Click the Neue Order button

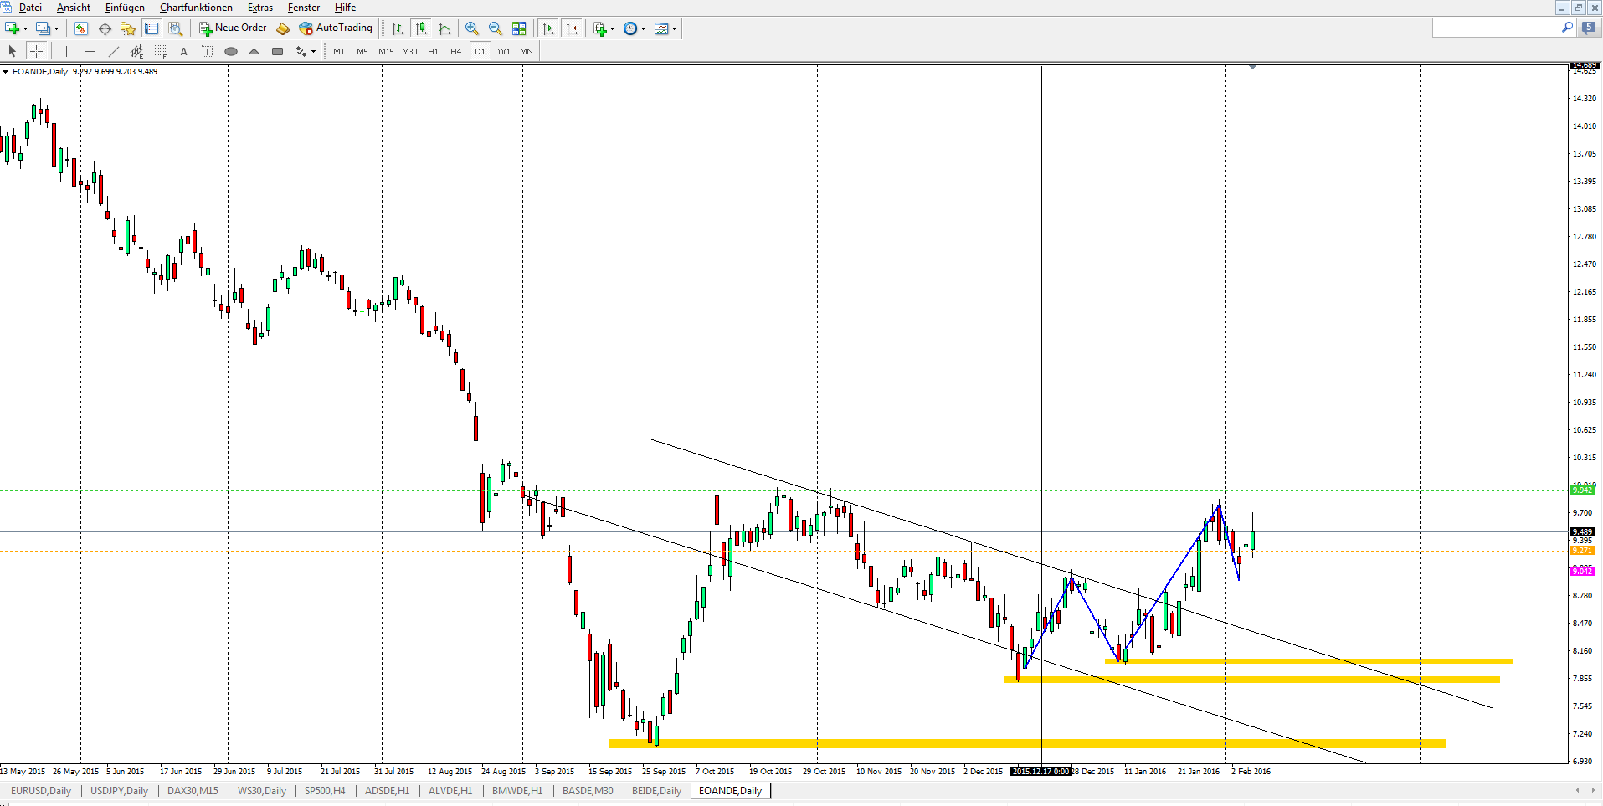pos(233,28)
